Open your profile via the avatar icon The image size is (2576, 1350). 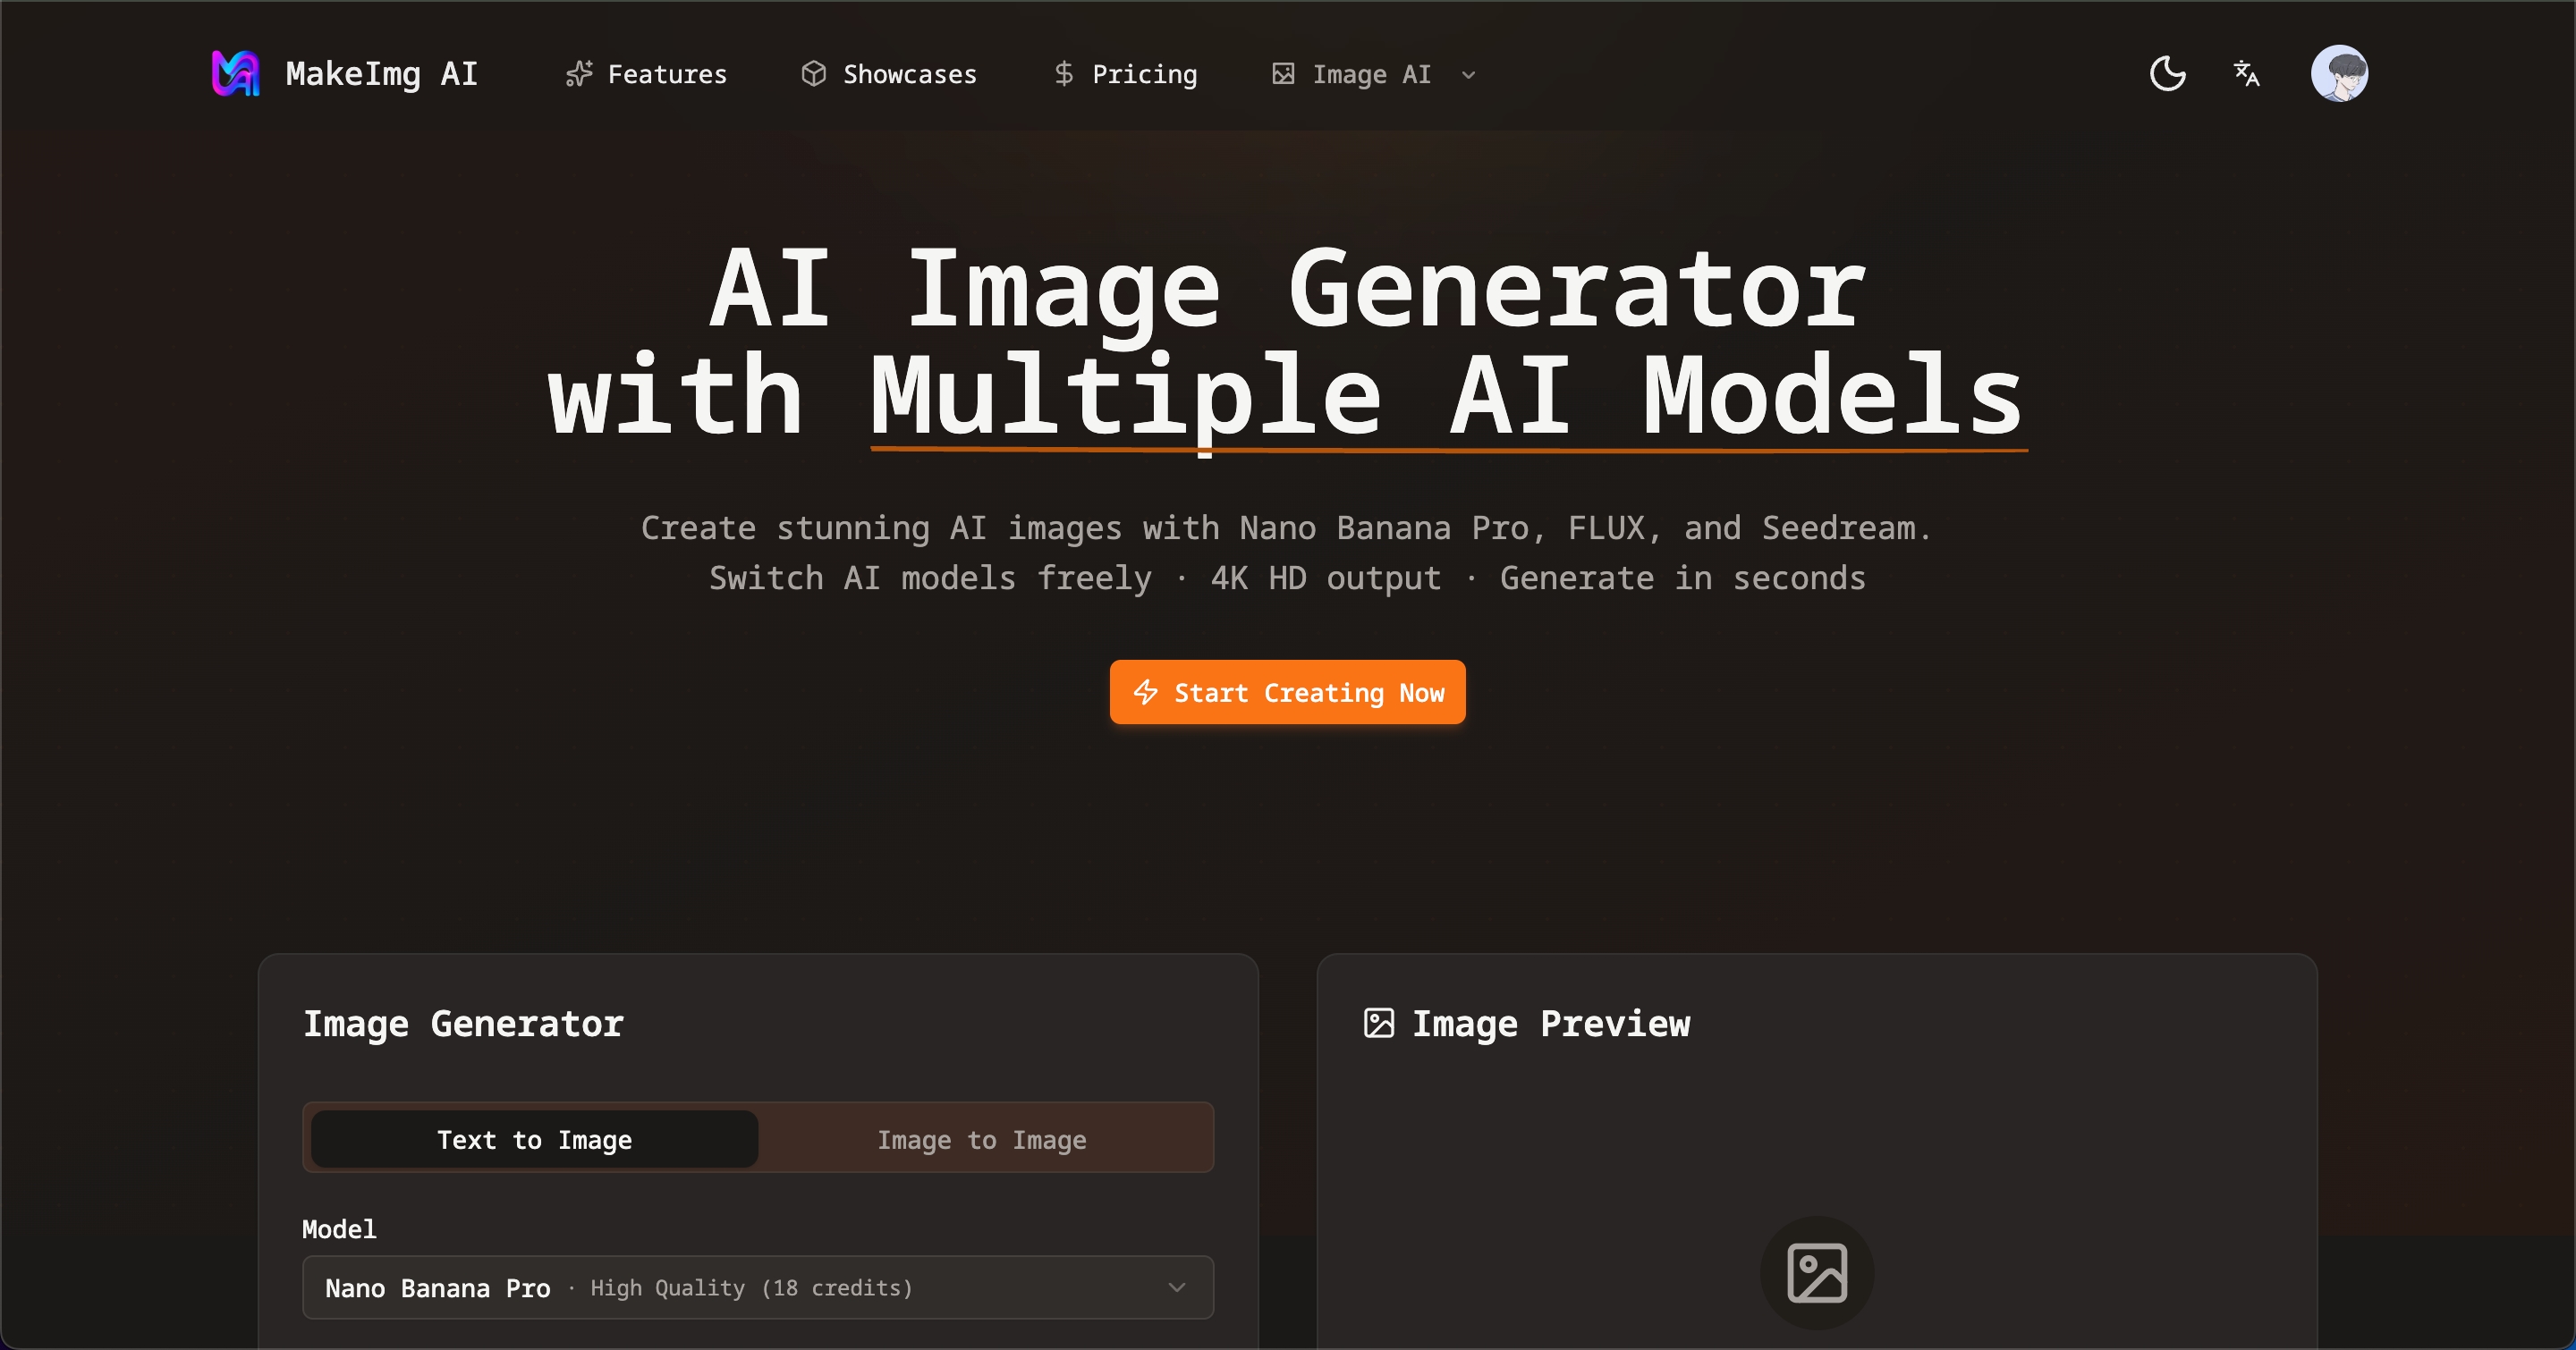point(2342,73)
